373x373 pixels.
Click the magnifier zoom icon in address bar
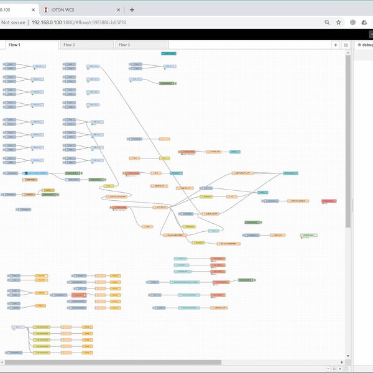pos(327,22)
